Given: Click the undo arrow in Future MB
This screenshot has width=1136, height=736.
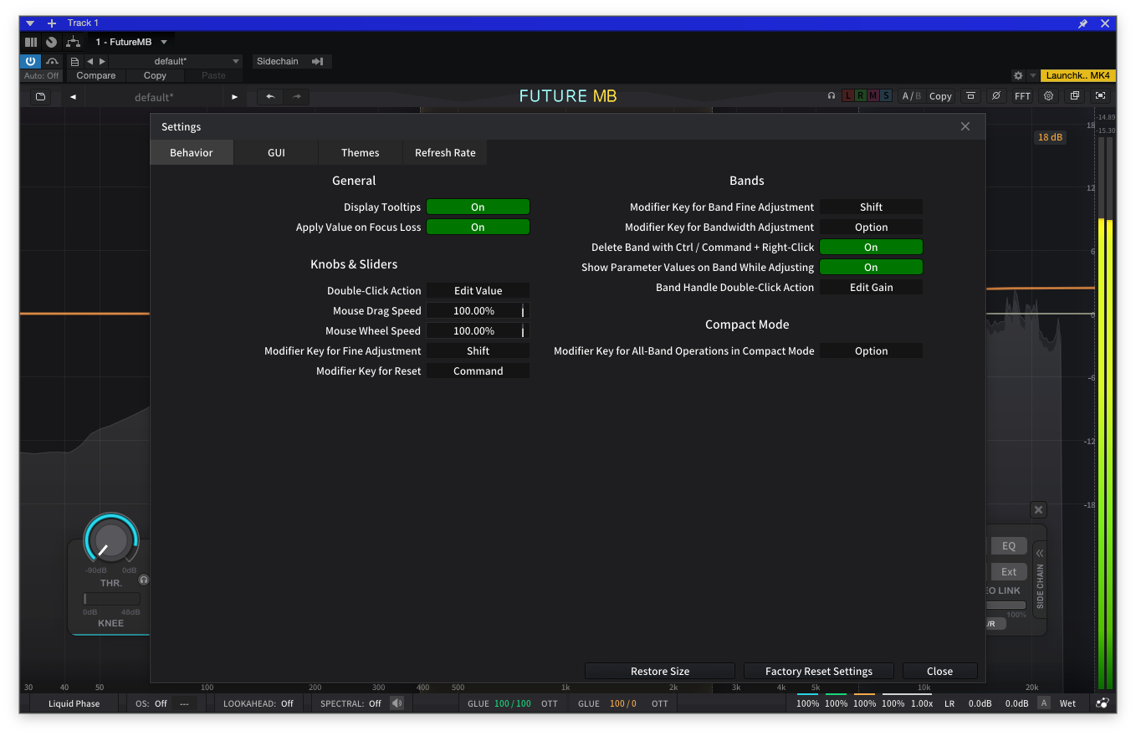Looking at the screenshot, I should pyautogui.click(x=269, y=97).
